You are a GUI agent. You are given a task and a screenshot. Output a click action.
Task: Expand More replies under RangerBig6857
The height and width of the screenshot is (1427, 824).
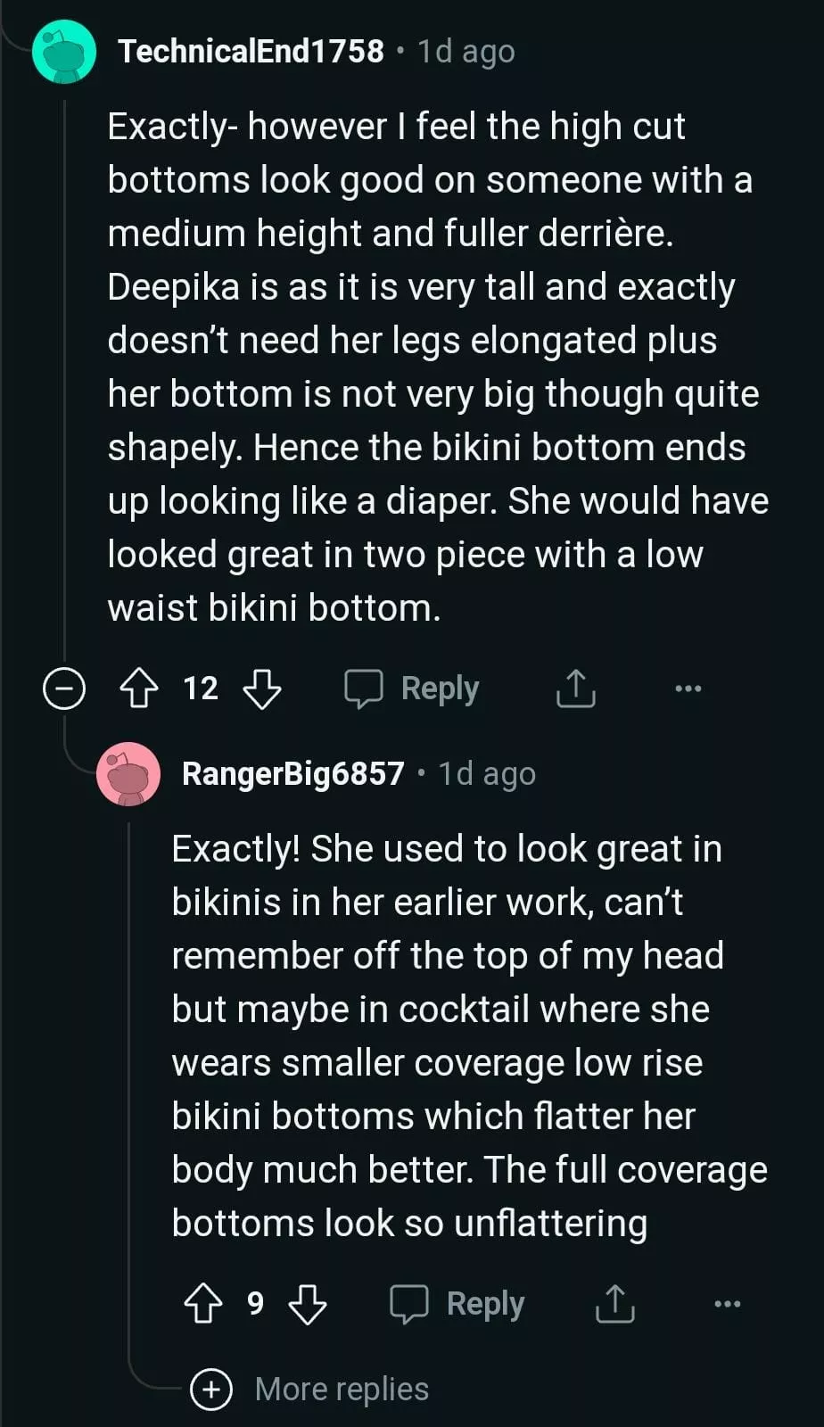211,1389
